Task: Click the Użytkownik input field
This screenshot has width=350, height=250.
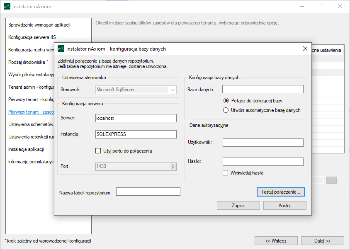Action: [263, 143]
